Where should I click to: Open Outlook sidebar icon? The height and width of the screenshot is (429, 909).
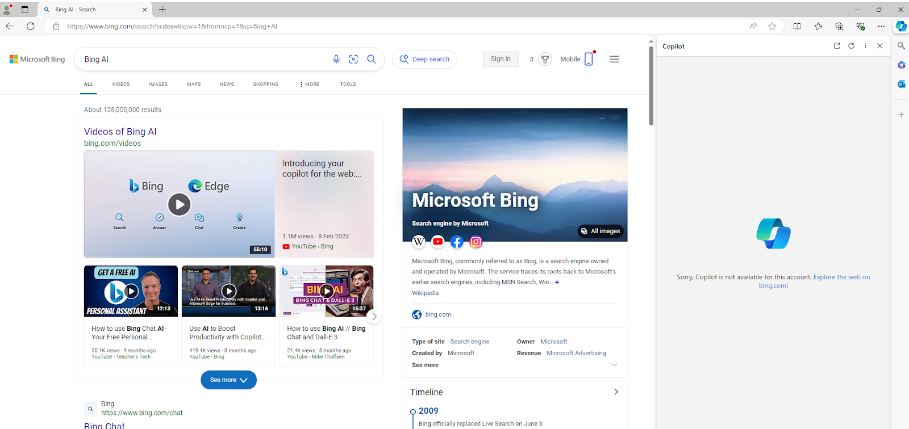pyautogui.click(x=901, y=84)
